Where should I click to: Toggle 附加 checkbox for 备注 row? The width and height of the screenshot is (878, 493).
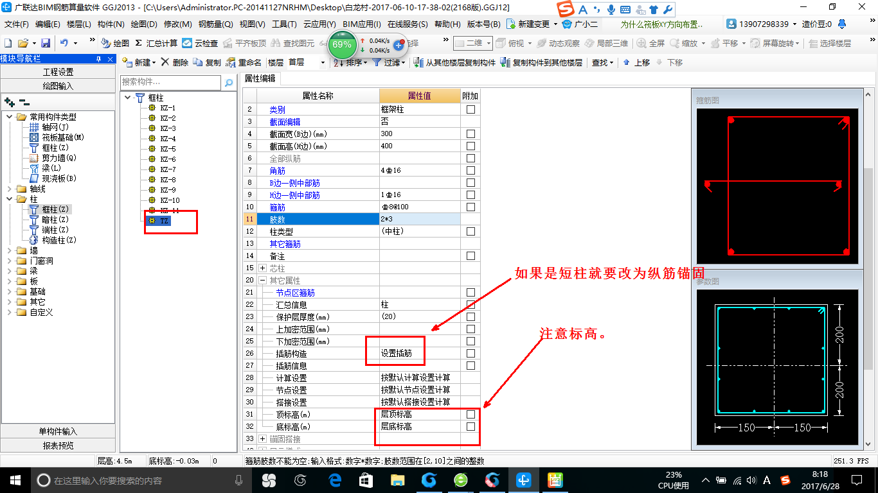pos(470,255)
